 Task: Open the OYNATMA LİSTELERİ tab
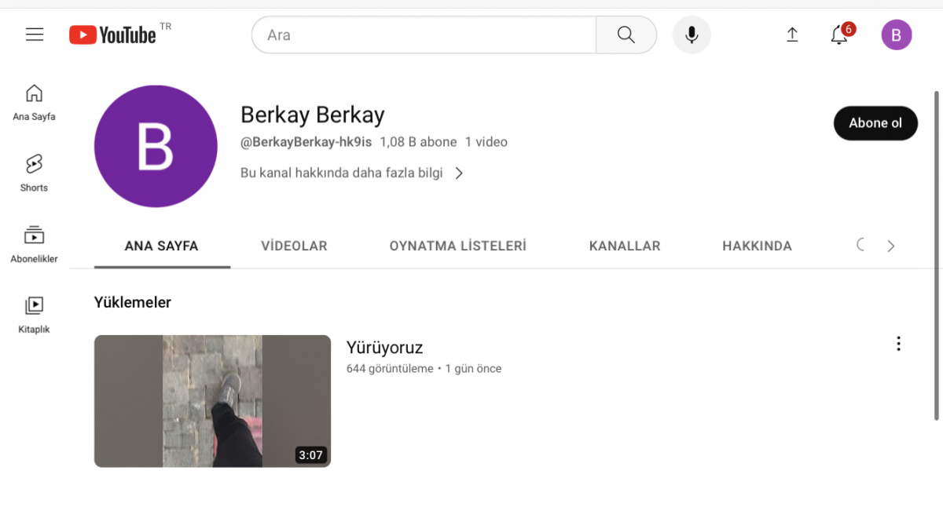point(458,246)
